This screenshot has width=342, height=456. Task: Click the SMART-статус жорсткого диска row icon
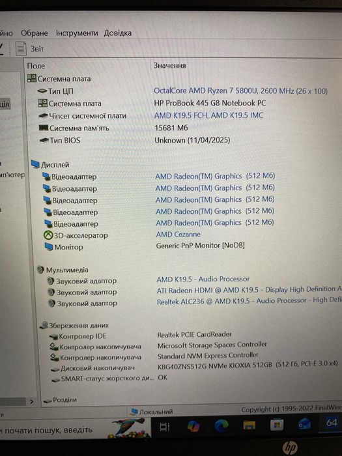coord(56,380)
